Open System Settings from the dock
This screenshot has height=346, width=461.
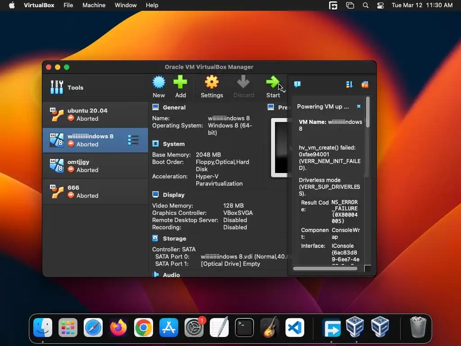(x=194, y=327)
